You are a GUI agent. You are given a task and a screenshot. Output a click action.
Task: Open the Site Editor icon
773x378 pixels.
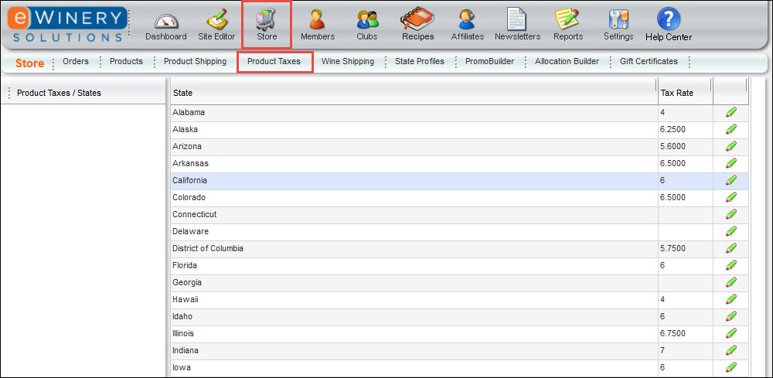pos(216,21)
